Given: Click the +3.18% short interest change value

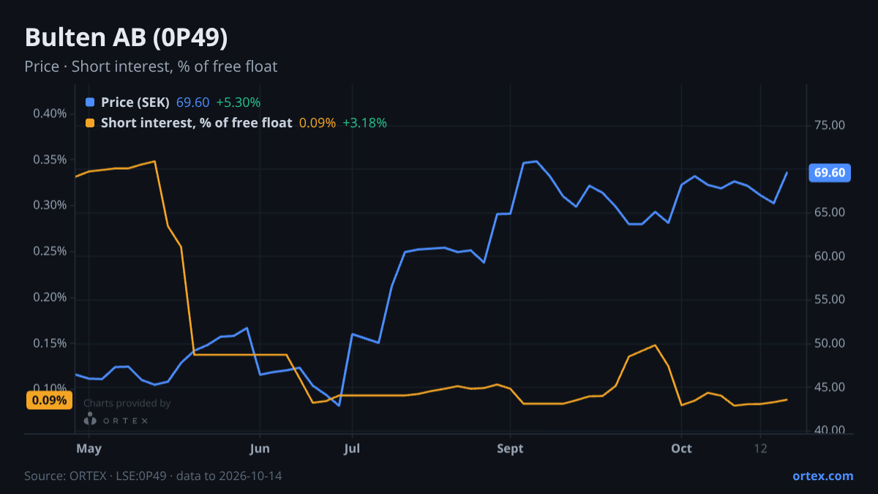Looking at the screenshot, I should [x=364, y=123].
